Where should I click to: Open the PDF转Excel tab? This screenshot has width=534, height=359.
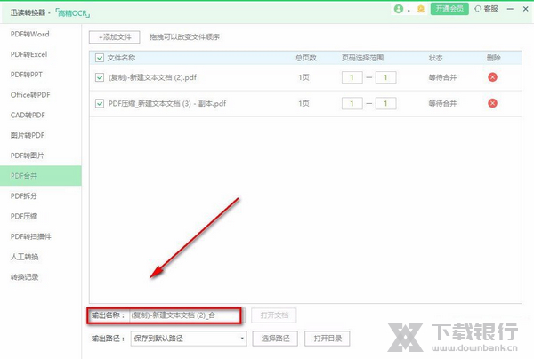pos(29,54)
